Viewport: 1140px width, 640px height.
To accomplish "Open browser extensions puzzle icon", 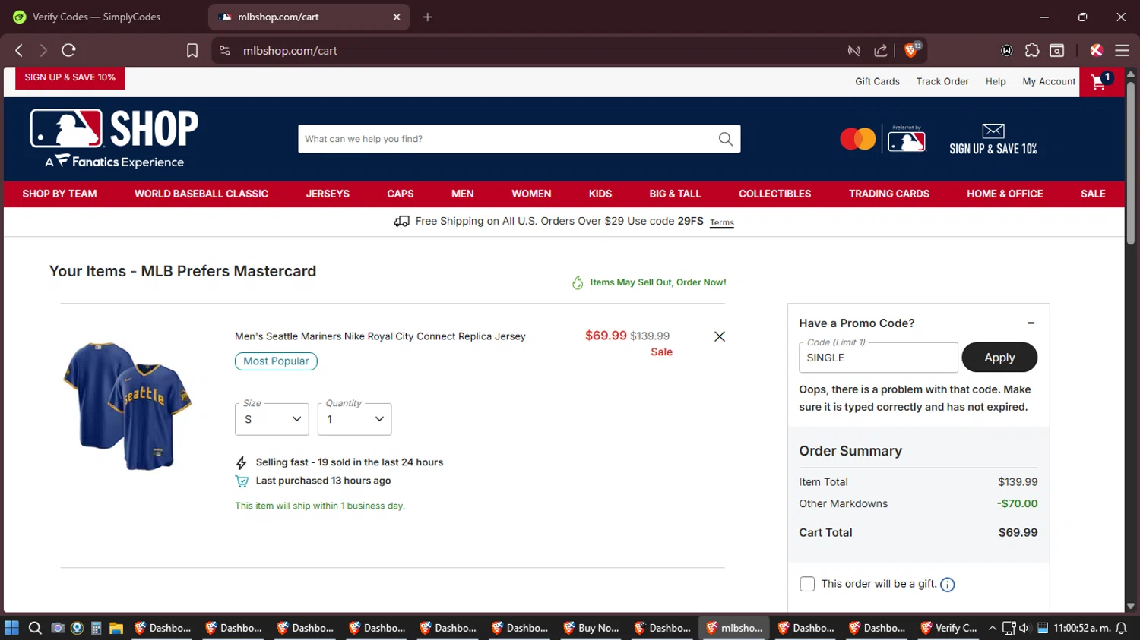I will (1031, 50).
